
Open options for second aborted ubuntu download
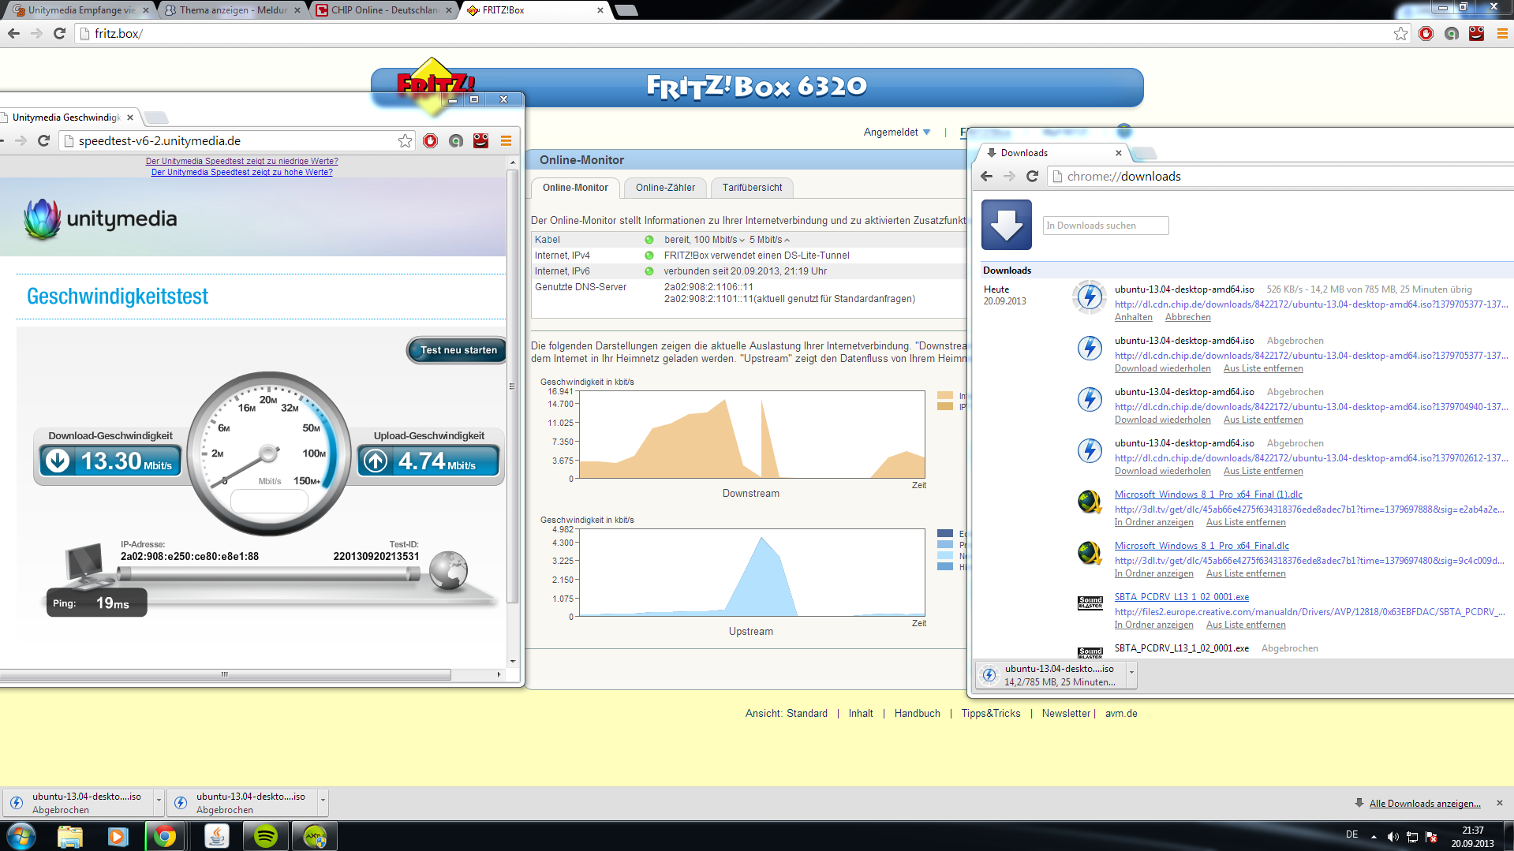pyautogui.click(x=323, y=802)
